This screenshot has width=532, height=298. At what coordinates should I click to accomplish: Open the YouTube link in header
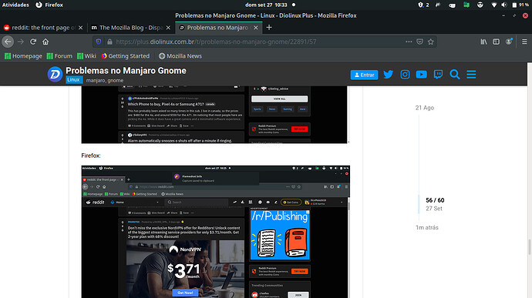(x=422, y=74)
